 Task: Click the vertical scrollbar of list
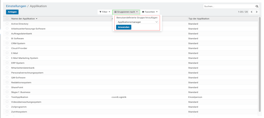tap(260, 64)
